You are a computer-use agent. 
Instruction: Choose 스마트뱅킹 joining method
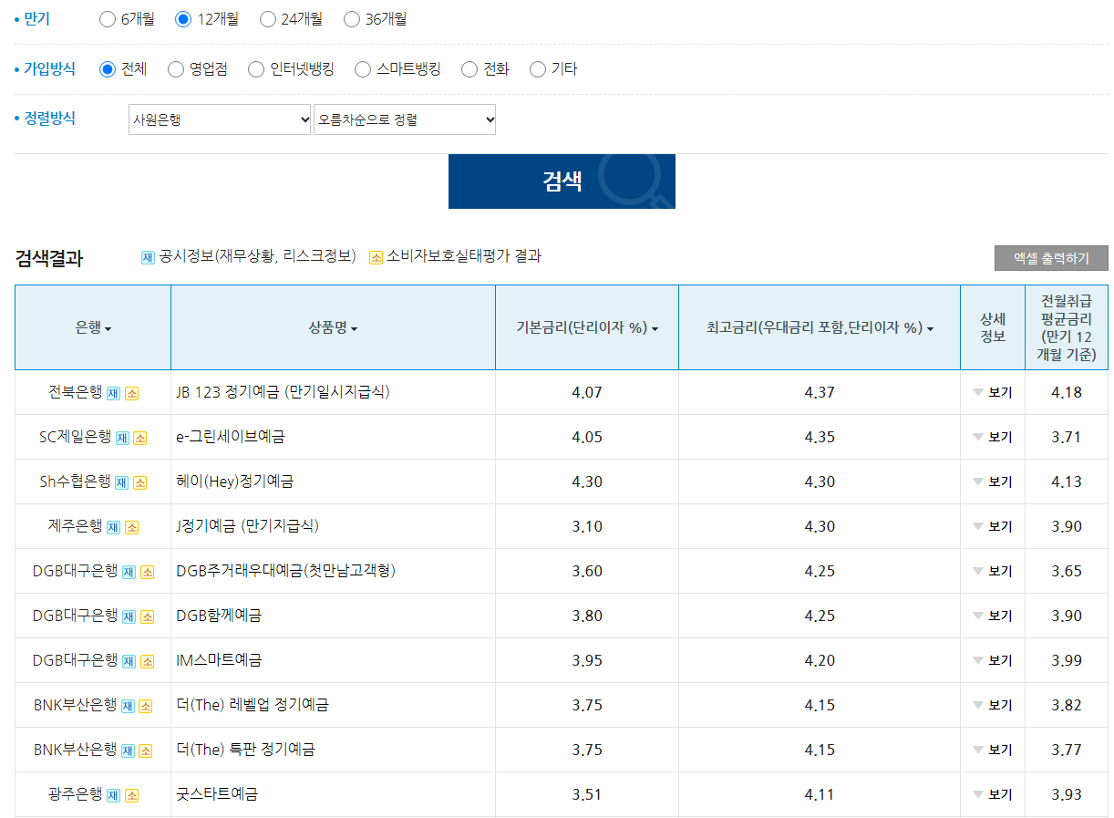coord(363,69)
